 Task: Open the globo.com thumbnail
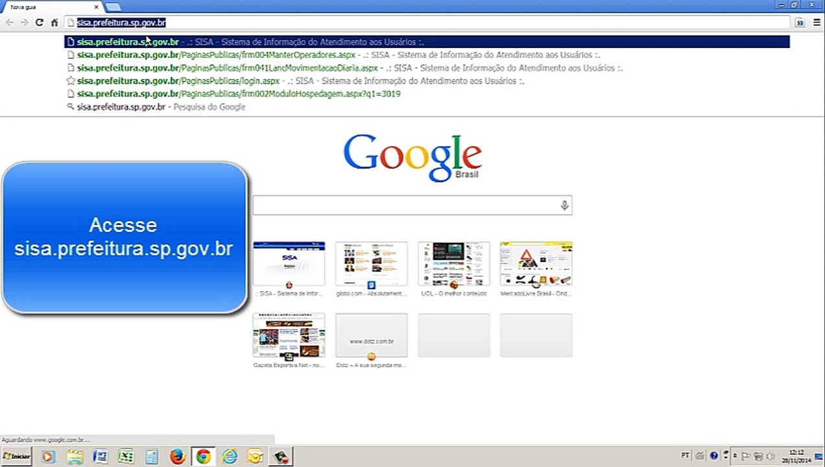371,264
